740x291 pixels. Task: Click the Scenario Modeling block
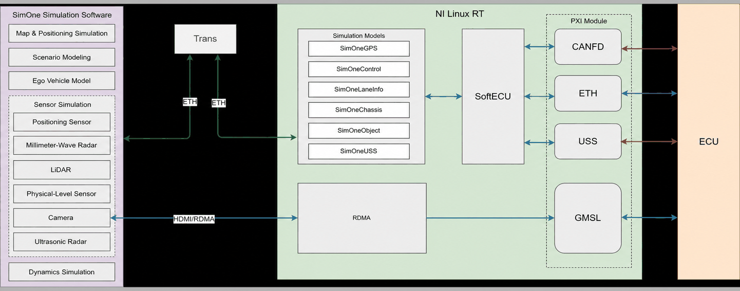[x=62, y=57]
